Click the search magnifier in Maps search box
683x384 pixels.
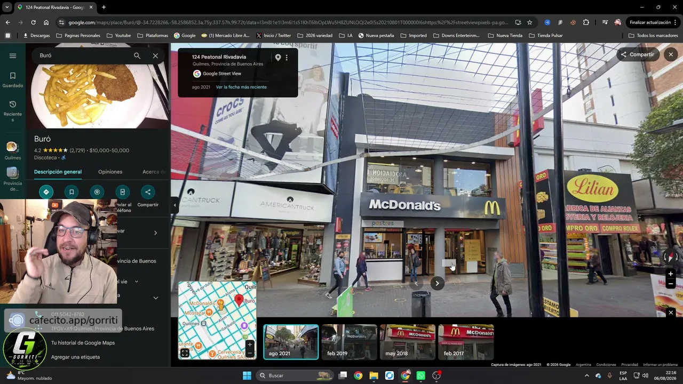point(137,55)
